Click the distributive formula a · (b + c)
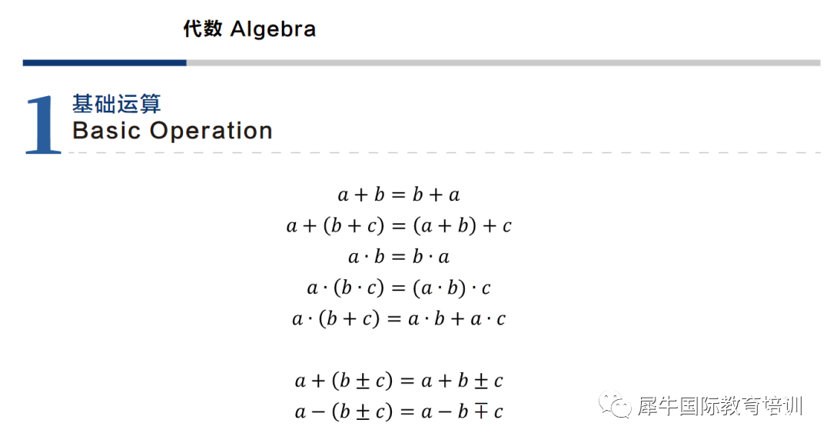830x443 pixels. (x=399, y=319)
